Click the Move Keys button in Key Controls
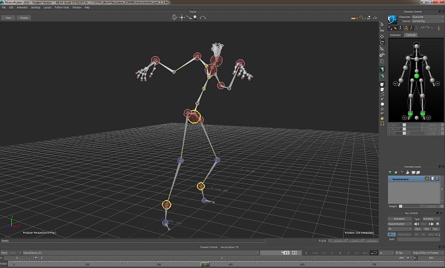This screenshot has height=268, width=445. [405, 234]
